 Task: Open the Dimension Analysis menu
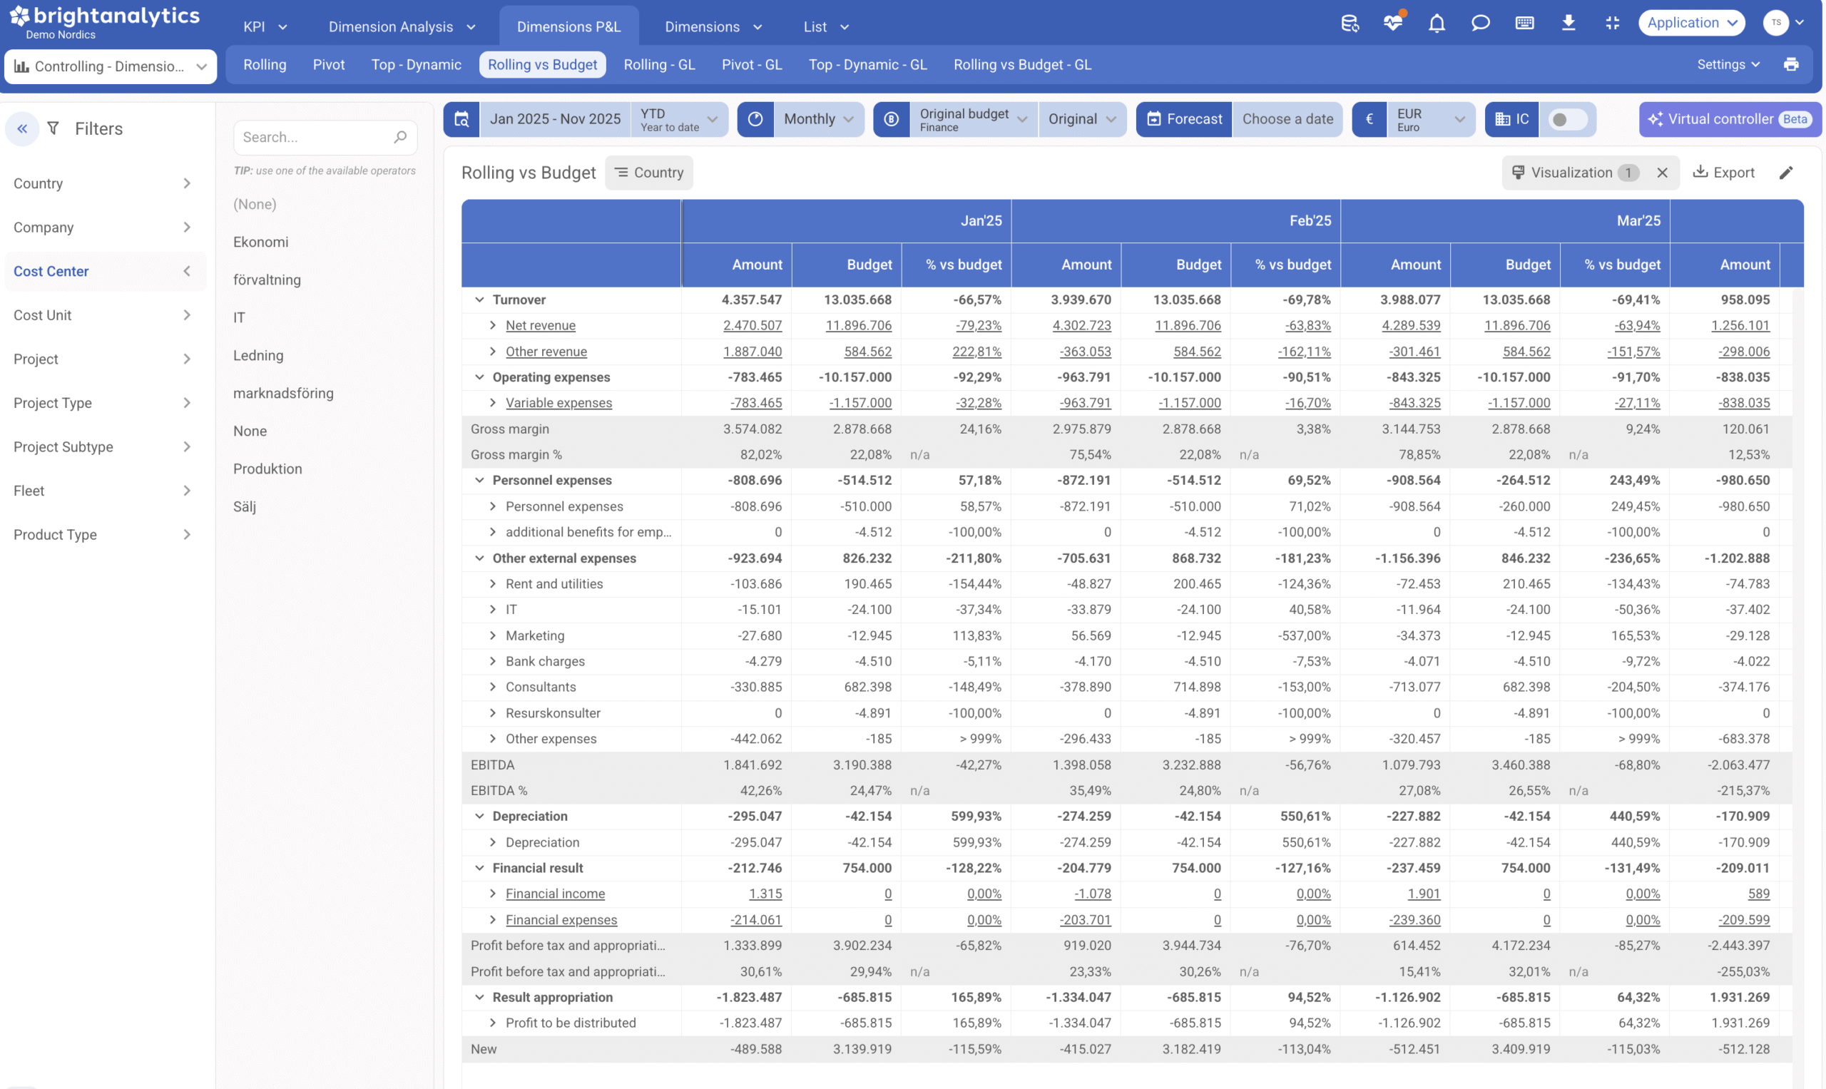(402, 26)
